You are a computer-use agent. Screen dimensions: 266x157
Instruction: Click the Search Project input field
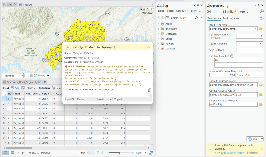[182, 18]
